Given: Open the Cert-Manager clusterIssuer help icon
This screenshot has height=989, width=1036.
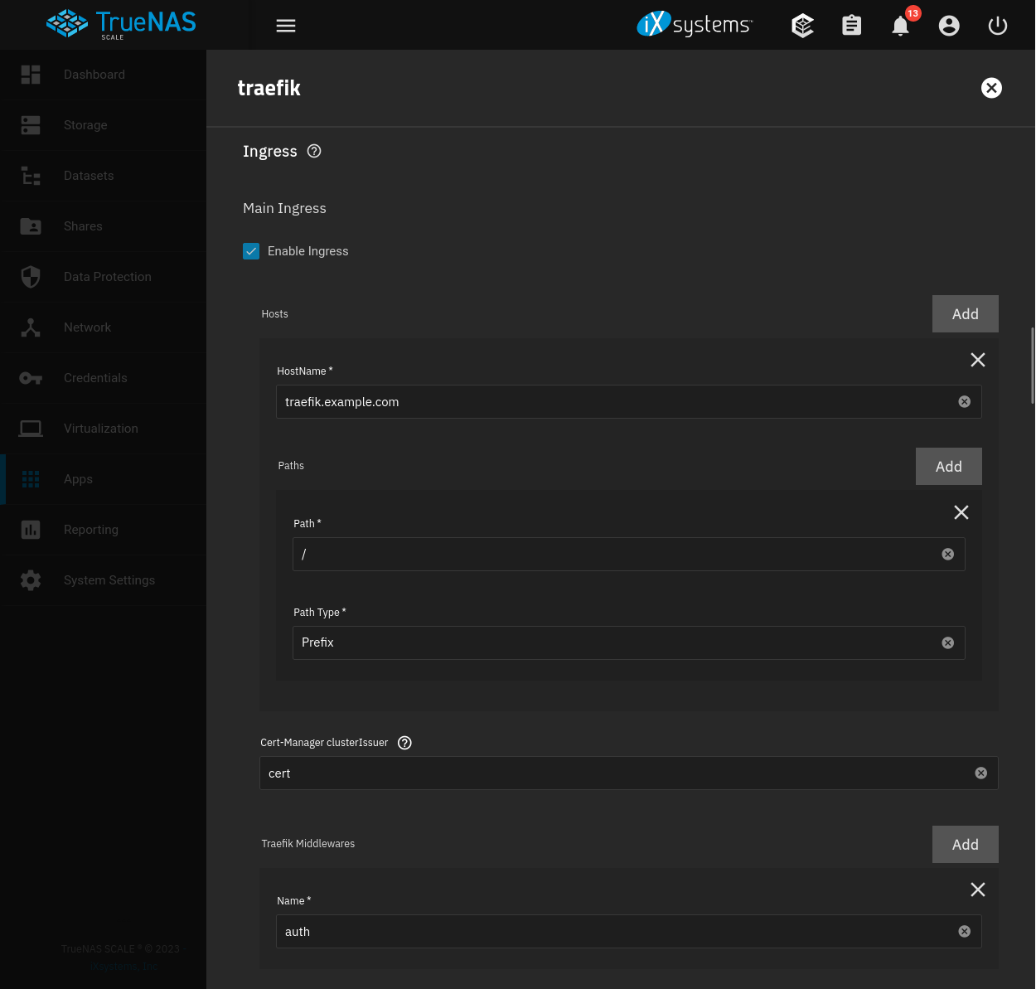Looking at the screenshot, I should [x=404, y=743].
